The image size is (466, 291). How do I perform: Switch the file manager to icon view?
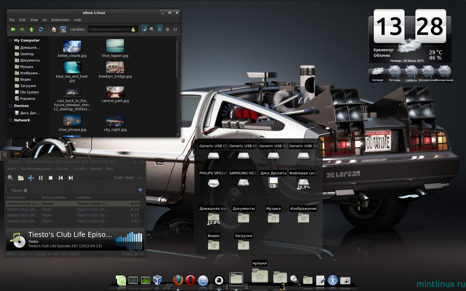pyautogui.click(x=160, y=29)
